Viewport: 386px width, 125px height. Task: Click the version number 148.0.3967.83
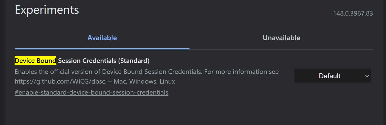click(353, 14)
